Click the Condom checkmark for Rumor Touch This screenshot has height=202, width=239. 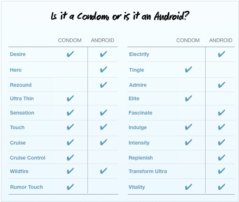[x=70, y=187]
